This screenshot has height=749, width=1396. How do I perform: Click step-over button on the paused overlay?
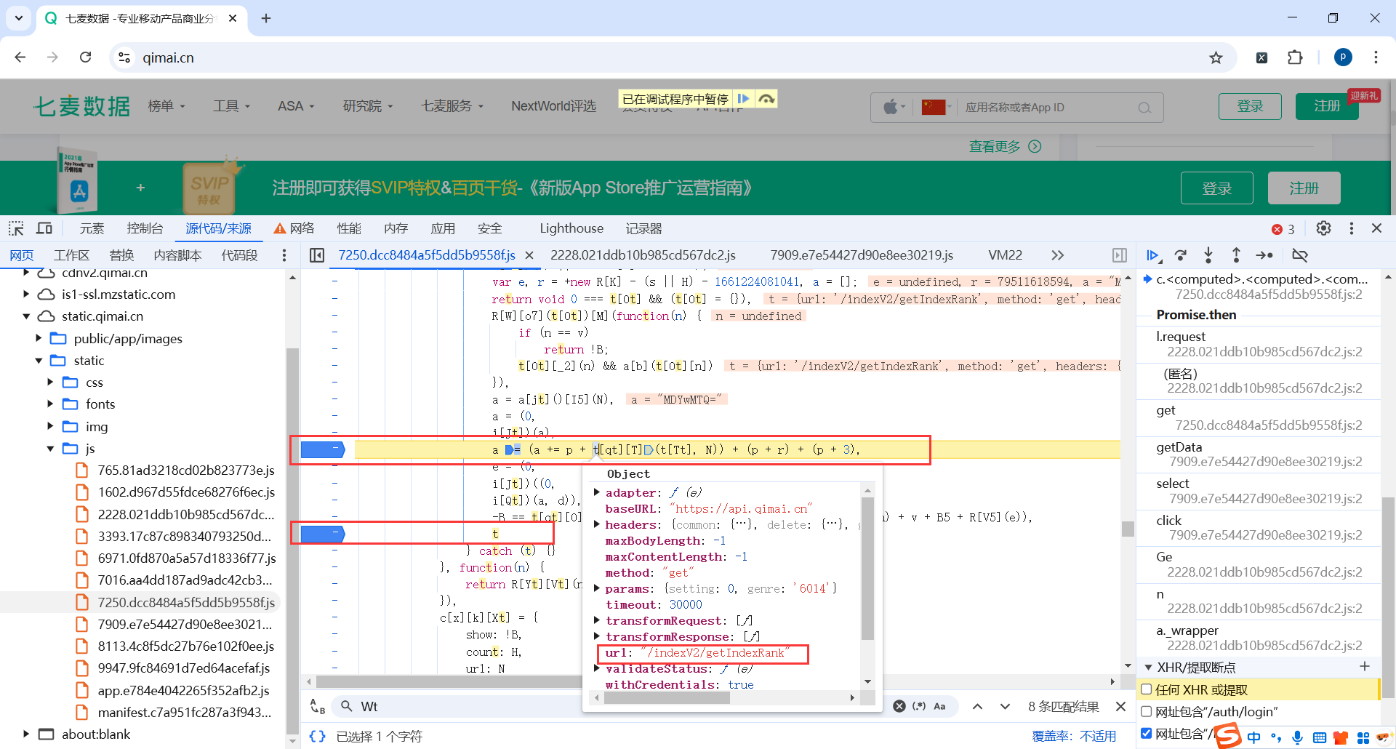tap(766, 99)
